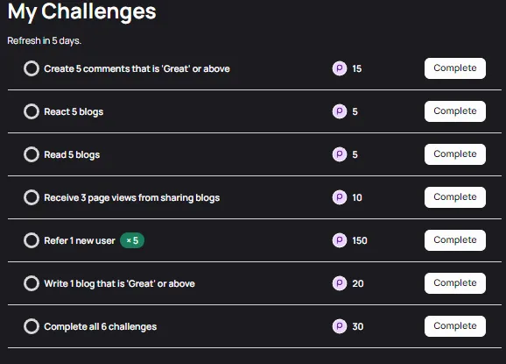Toggle the circle next to React 5 blogs
This screenshot has width=506, height=364.
point(32,111)
